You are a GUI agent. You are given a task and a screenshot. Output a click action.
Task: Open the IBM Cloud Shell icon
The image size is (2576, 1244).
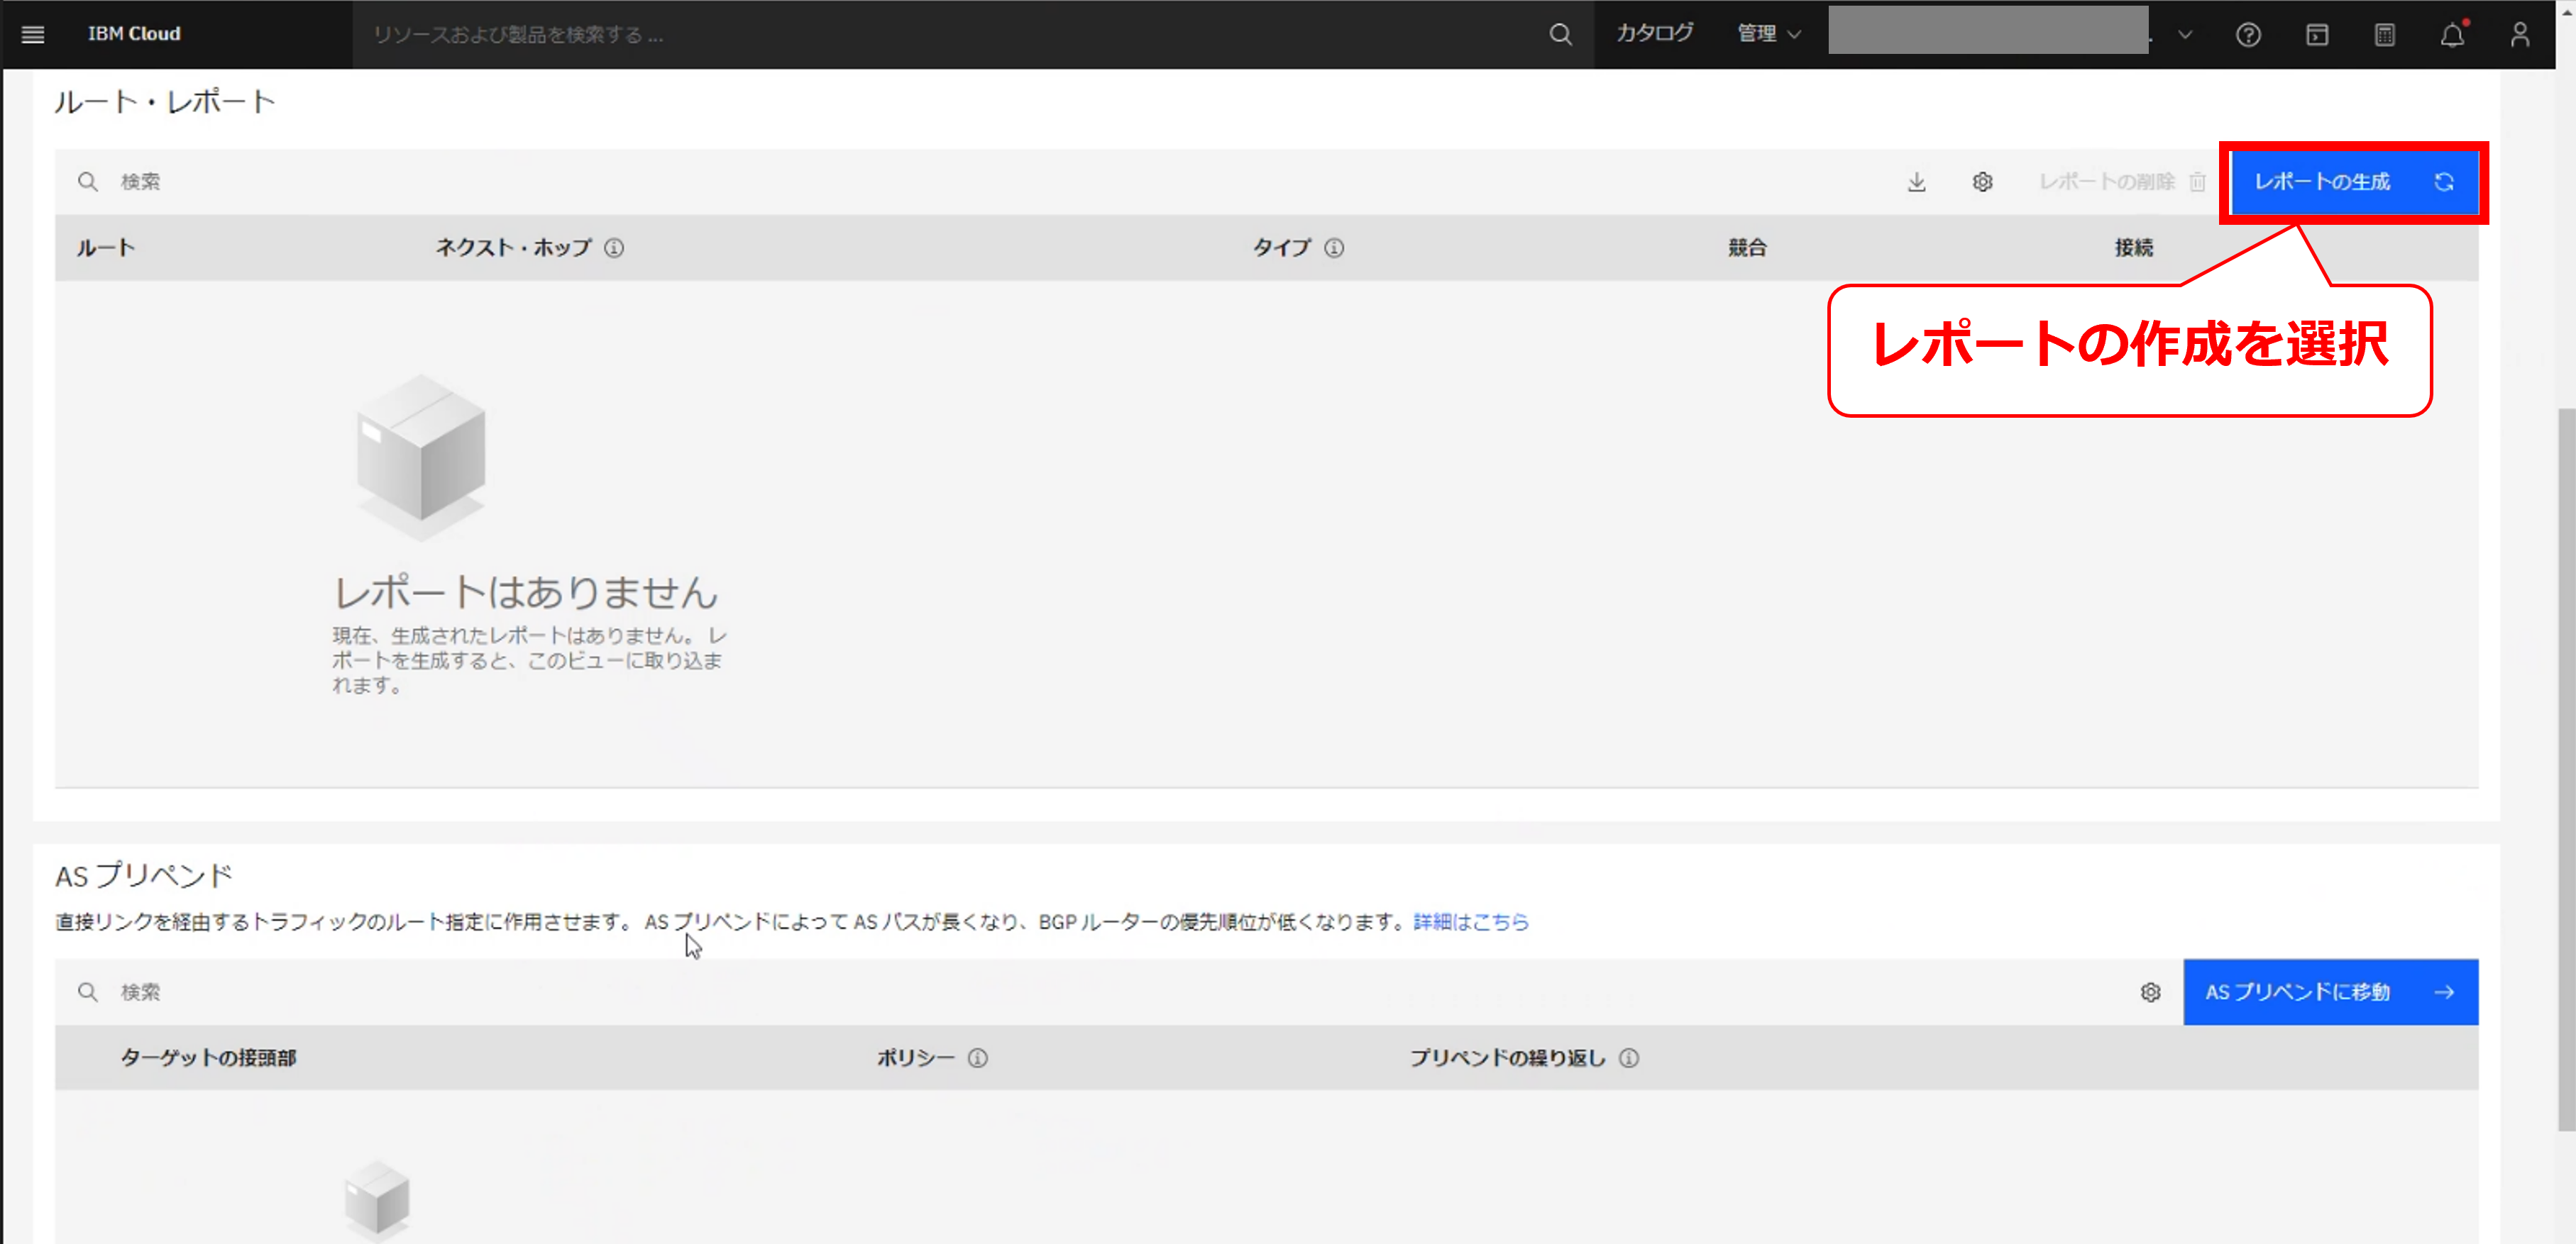2317,35
